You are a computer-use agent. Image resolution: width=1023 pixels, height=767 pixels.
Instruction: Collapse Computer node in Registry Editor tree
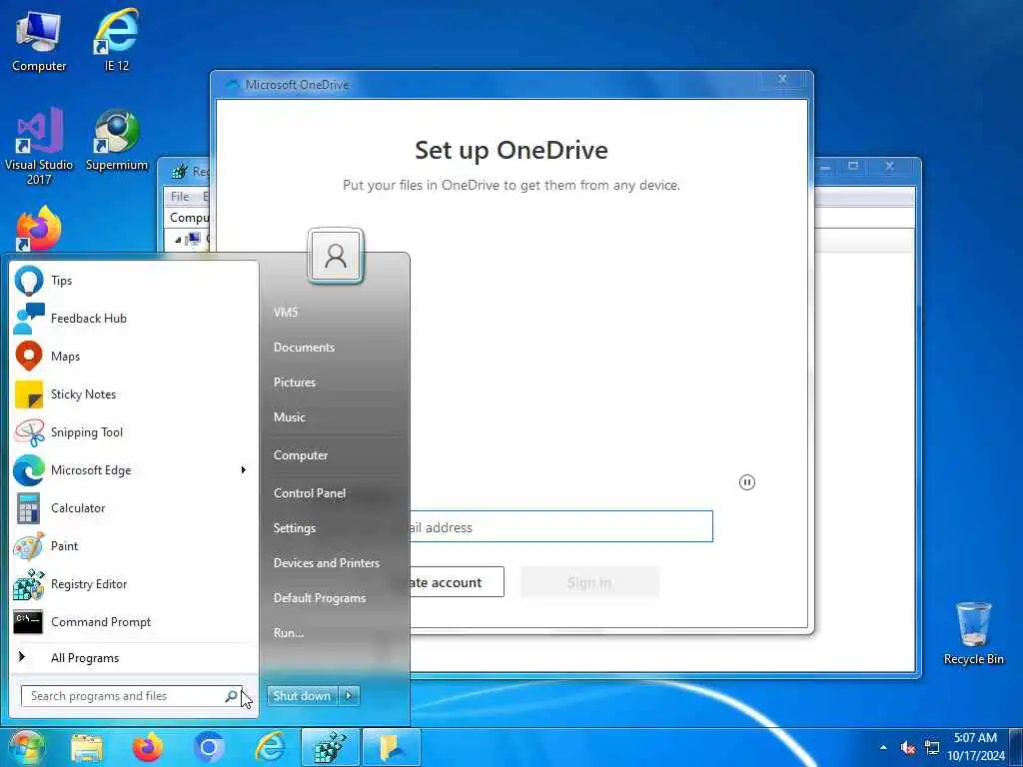(178, 240)
